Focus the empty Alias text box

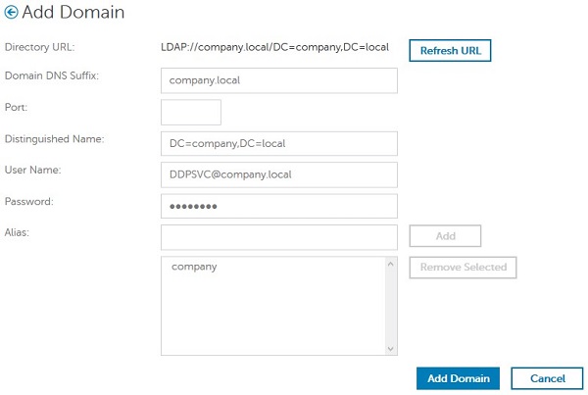[278, 237]
